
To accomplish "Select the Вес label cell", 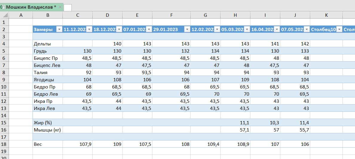I will click(x=48, y=144).
